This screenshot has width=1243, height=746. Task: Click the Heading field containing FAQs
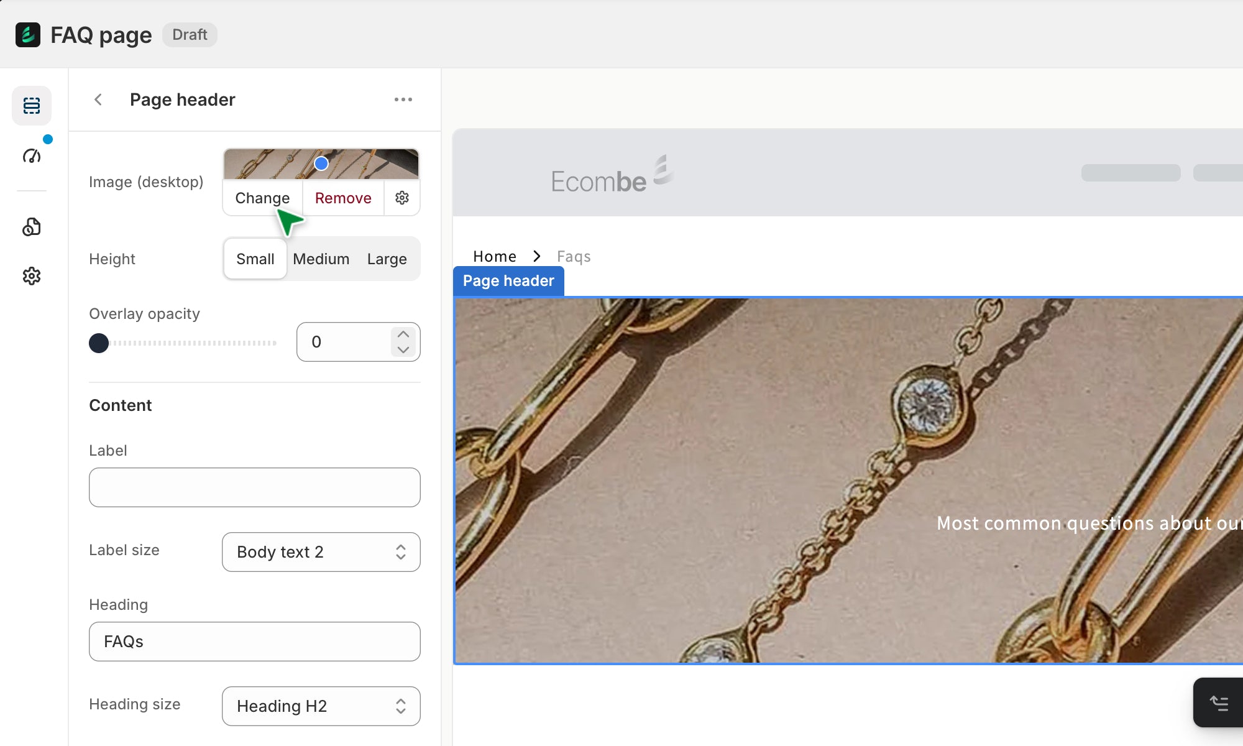254,642
